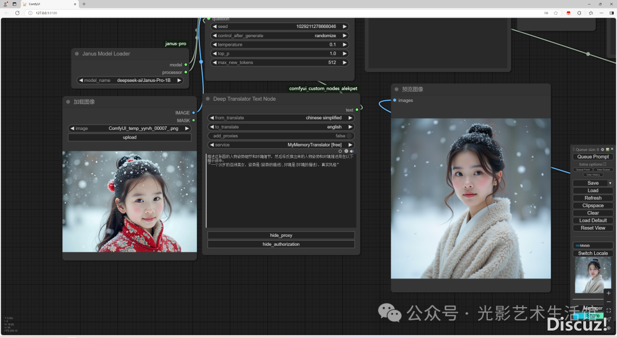This screenshot has height=338, width=617.
Task: Click the first small icon above the text box
Action: (x=340, y=151)
